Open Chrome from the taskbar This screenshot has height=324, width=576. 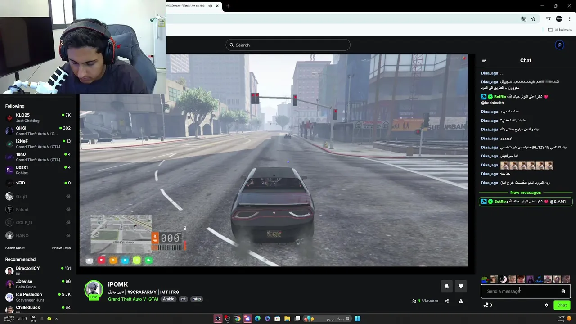coord(238,319)
